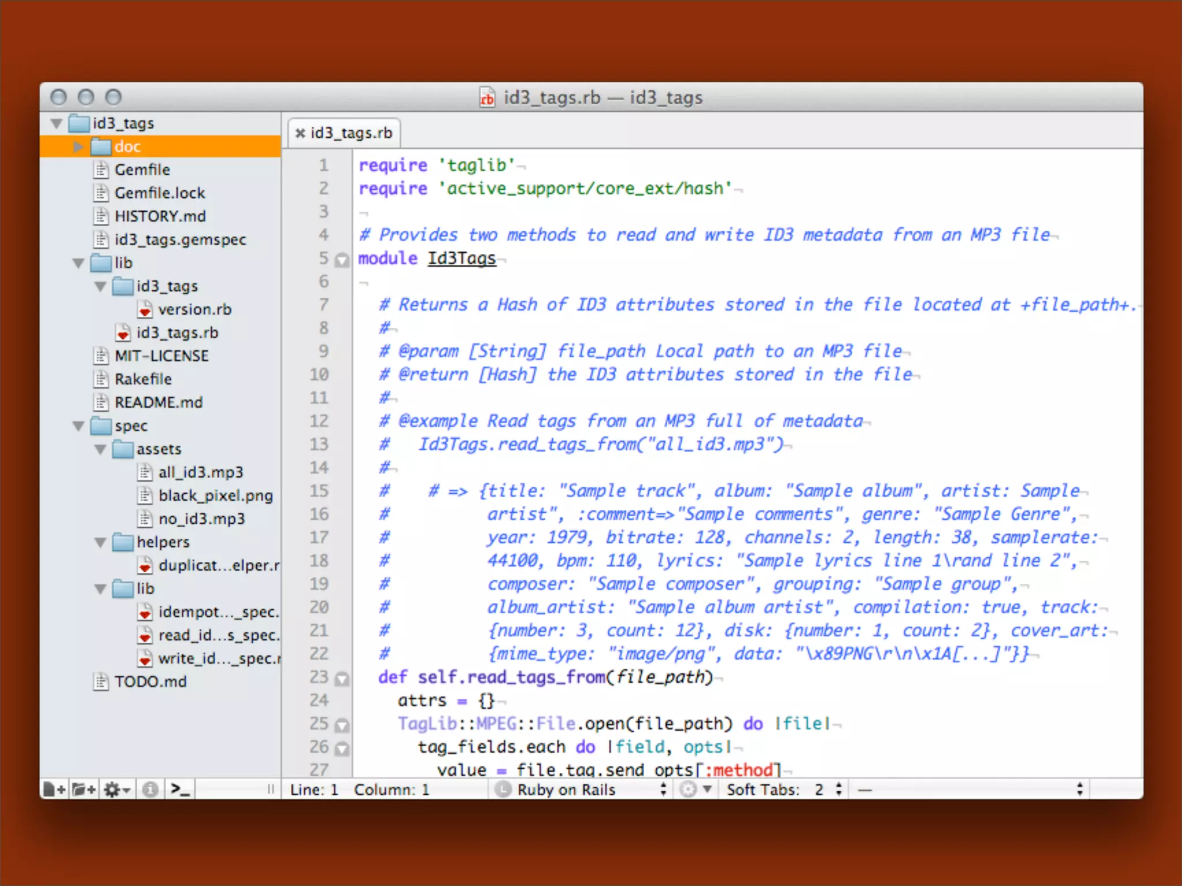Open README.md in the file tree
The width and height of the screenshot is (1182, 886).
tap(158, 403)
